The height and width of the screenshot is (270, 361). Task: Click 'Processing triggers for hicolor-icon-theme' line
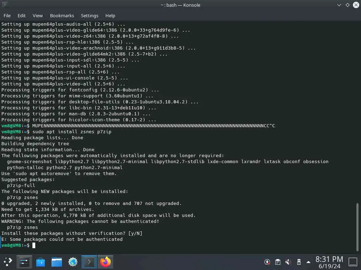tap(79, 120)
